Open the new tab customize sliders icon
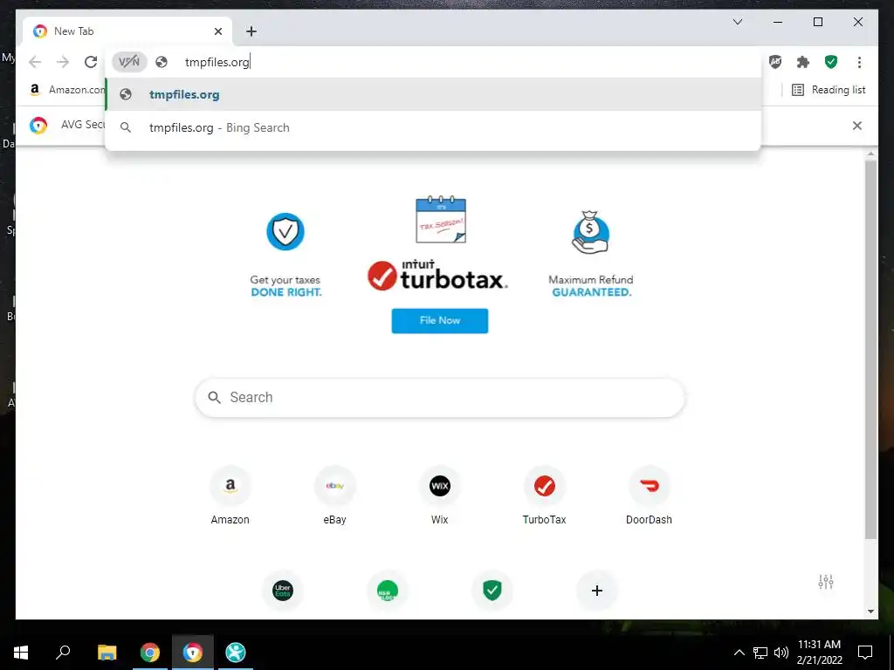Screen dimensions: 894x670 coord(826,582)
